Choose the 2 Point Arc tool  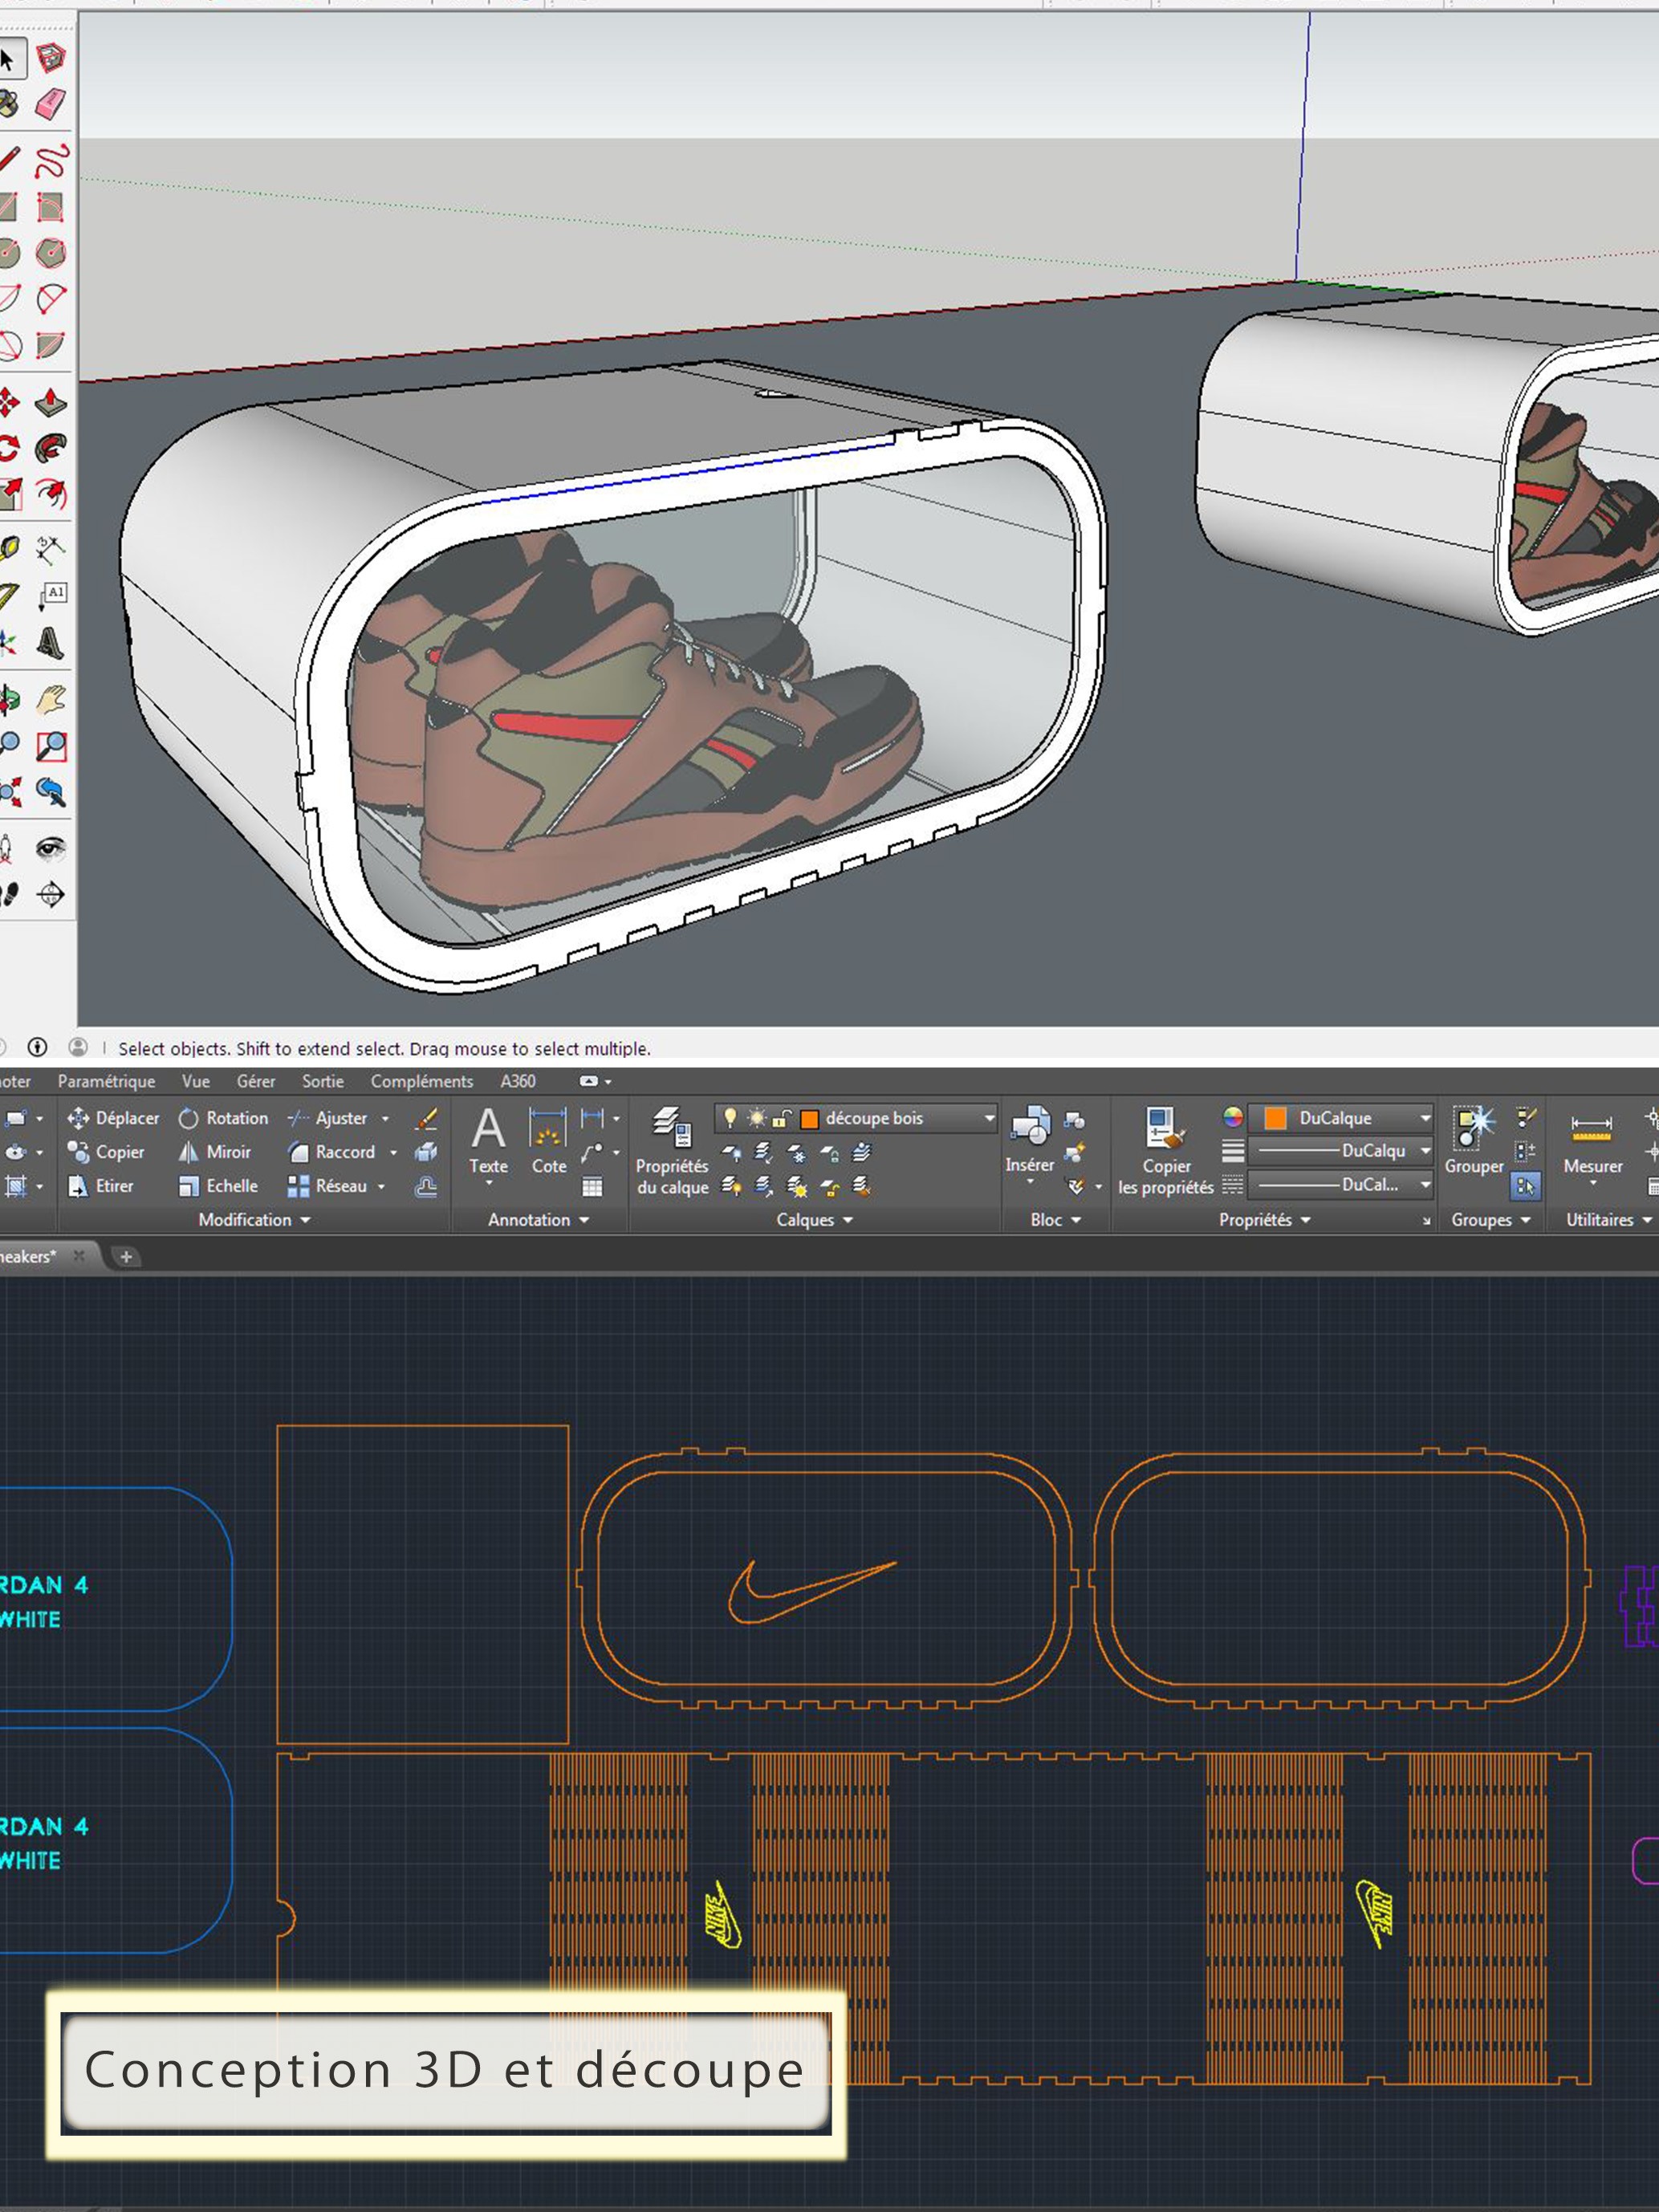click(x=51, y=299)
